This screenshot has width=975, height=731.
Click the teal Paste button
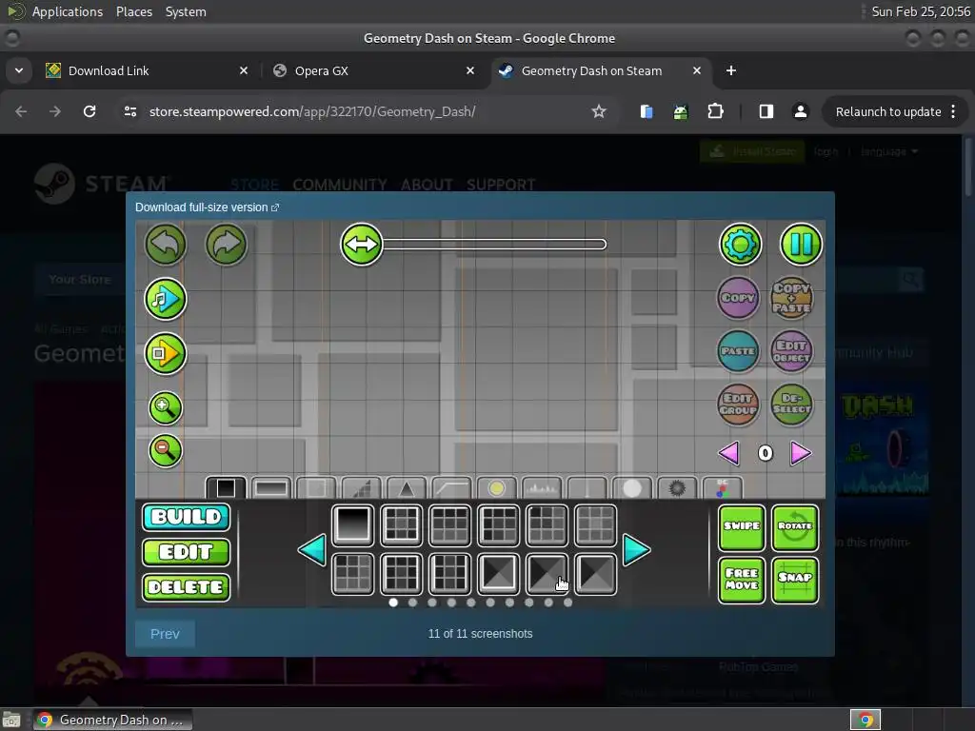tap(738, 351)
